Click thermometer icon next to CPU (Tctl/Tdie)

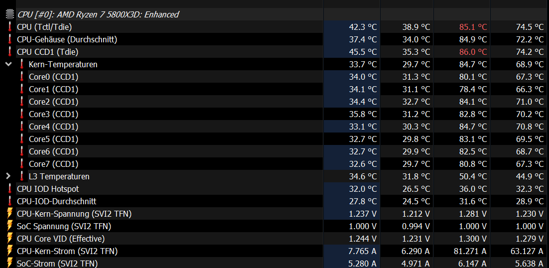point(10,27)
